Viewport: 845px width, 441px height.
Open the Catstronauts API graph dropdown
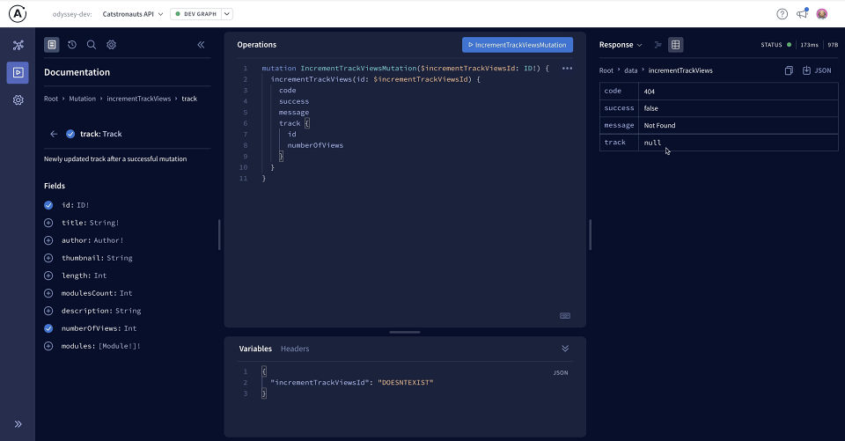point(133,14)
